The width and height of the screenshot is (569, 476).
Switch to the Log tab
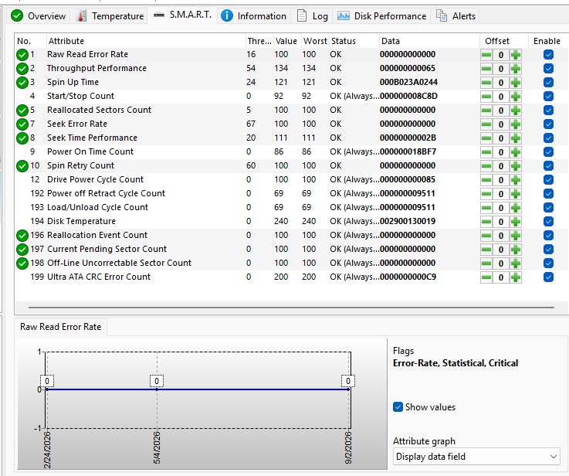tap(312, 16)
